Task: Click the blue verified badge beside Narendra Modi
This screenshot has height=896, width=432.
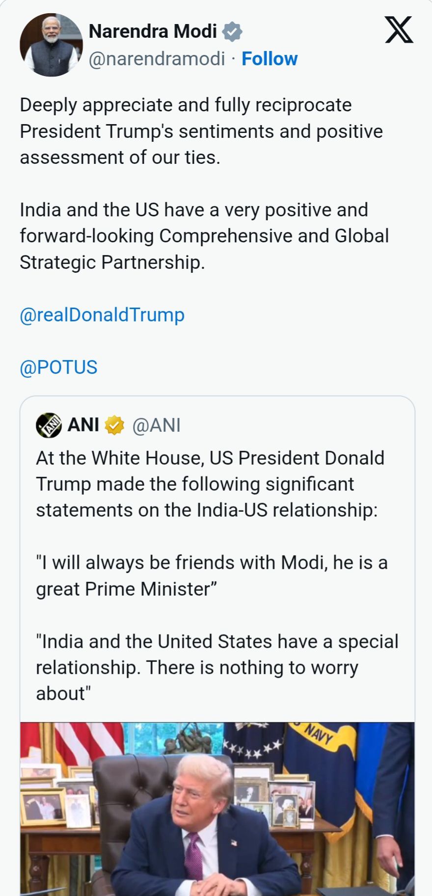Action: tap(232, 32)
